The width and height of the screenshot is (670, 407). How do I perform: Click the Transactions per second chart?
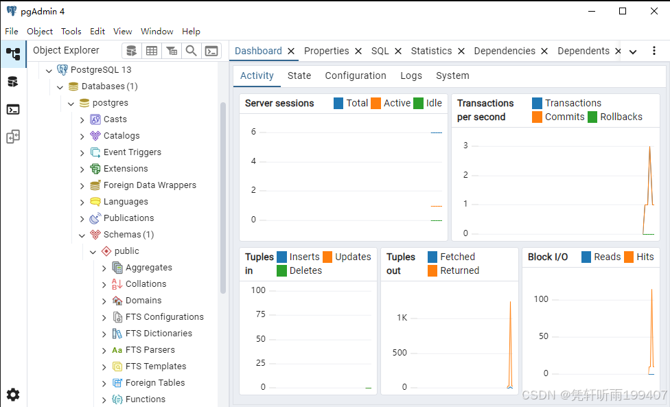coord(555,184)
